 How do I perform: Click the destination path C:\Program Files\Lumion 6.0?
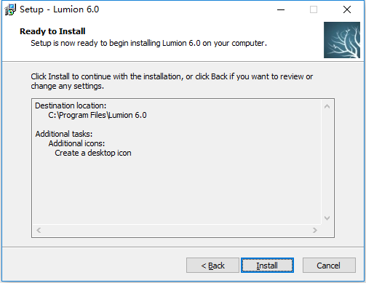pyautogui.click(x=98, y=115)
